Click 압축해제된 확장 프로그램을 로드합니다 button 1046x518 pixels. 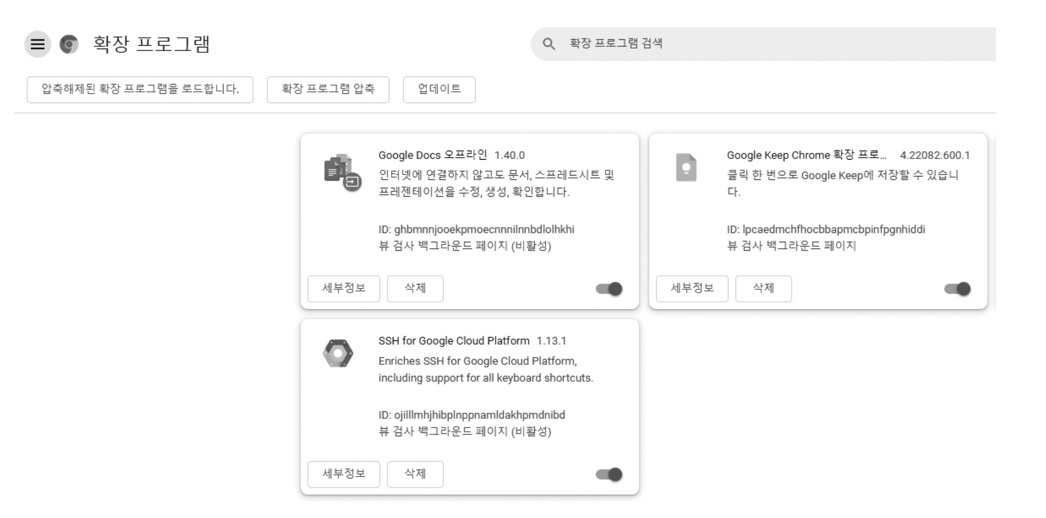point(140,89)
